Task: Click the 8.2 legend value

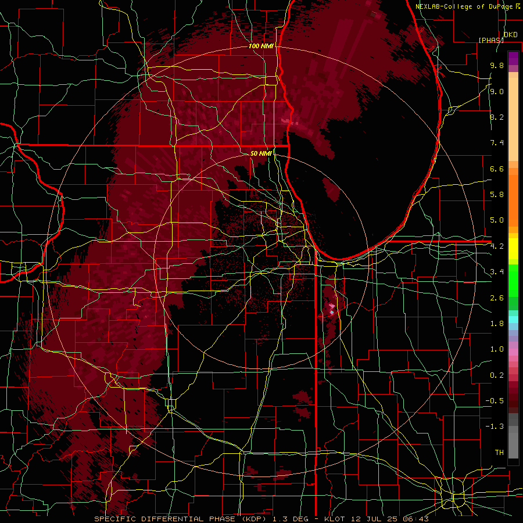Action: point(497,117)
